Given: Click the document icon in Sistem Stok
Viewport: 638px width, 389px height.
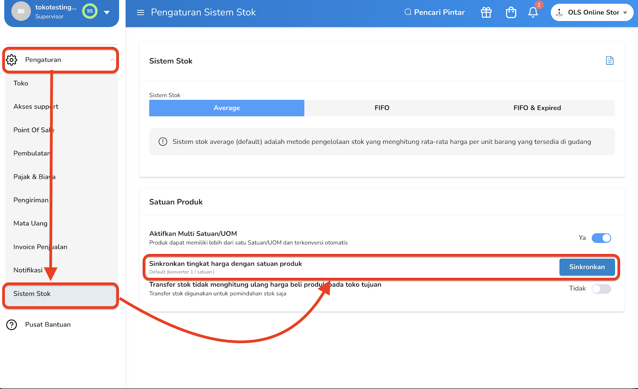Looking at the screenshot, I should [610, 61].
